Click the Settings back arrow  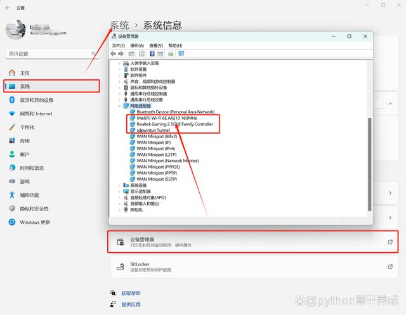8,8
